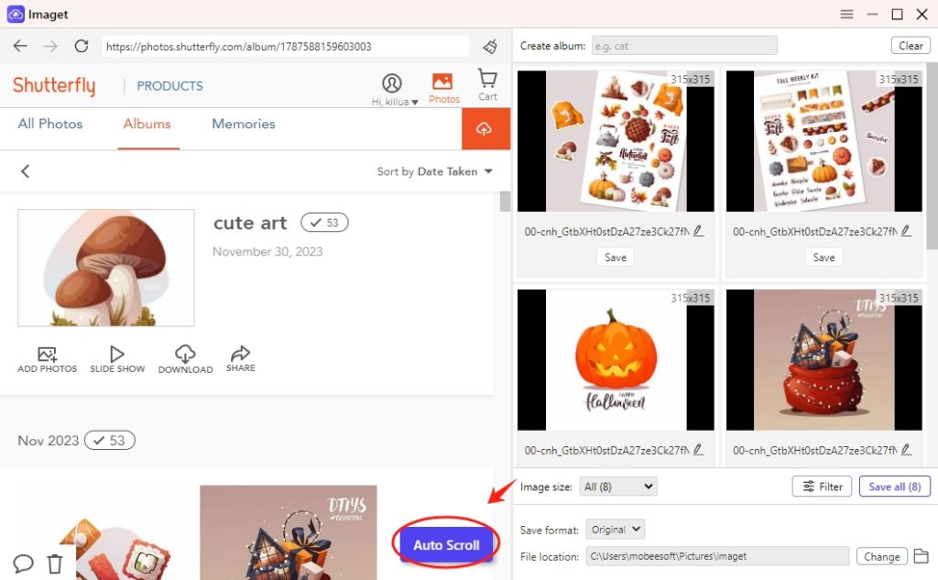
Task: Click the red cloud upload icon in the toolbar
Action: pyautogui.click(x=486, y=128)
